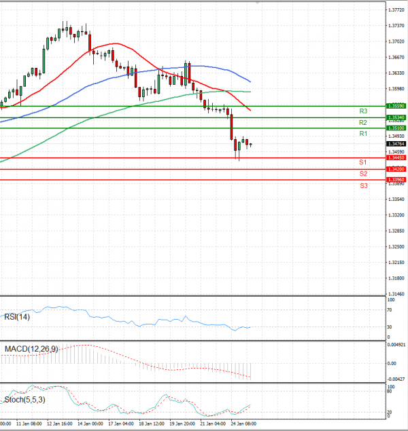Viewport: 408px width, 431px height.
Task: Click the RSI(14) indicator label
Action: click(x=17, y=317)
